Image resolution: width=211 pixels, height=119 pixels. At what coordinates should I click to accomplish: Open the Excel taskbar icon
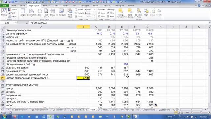click(x=51, y=117)
